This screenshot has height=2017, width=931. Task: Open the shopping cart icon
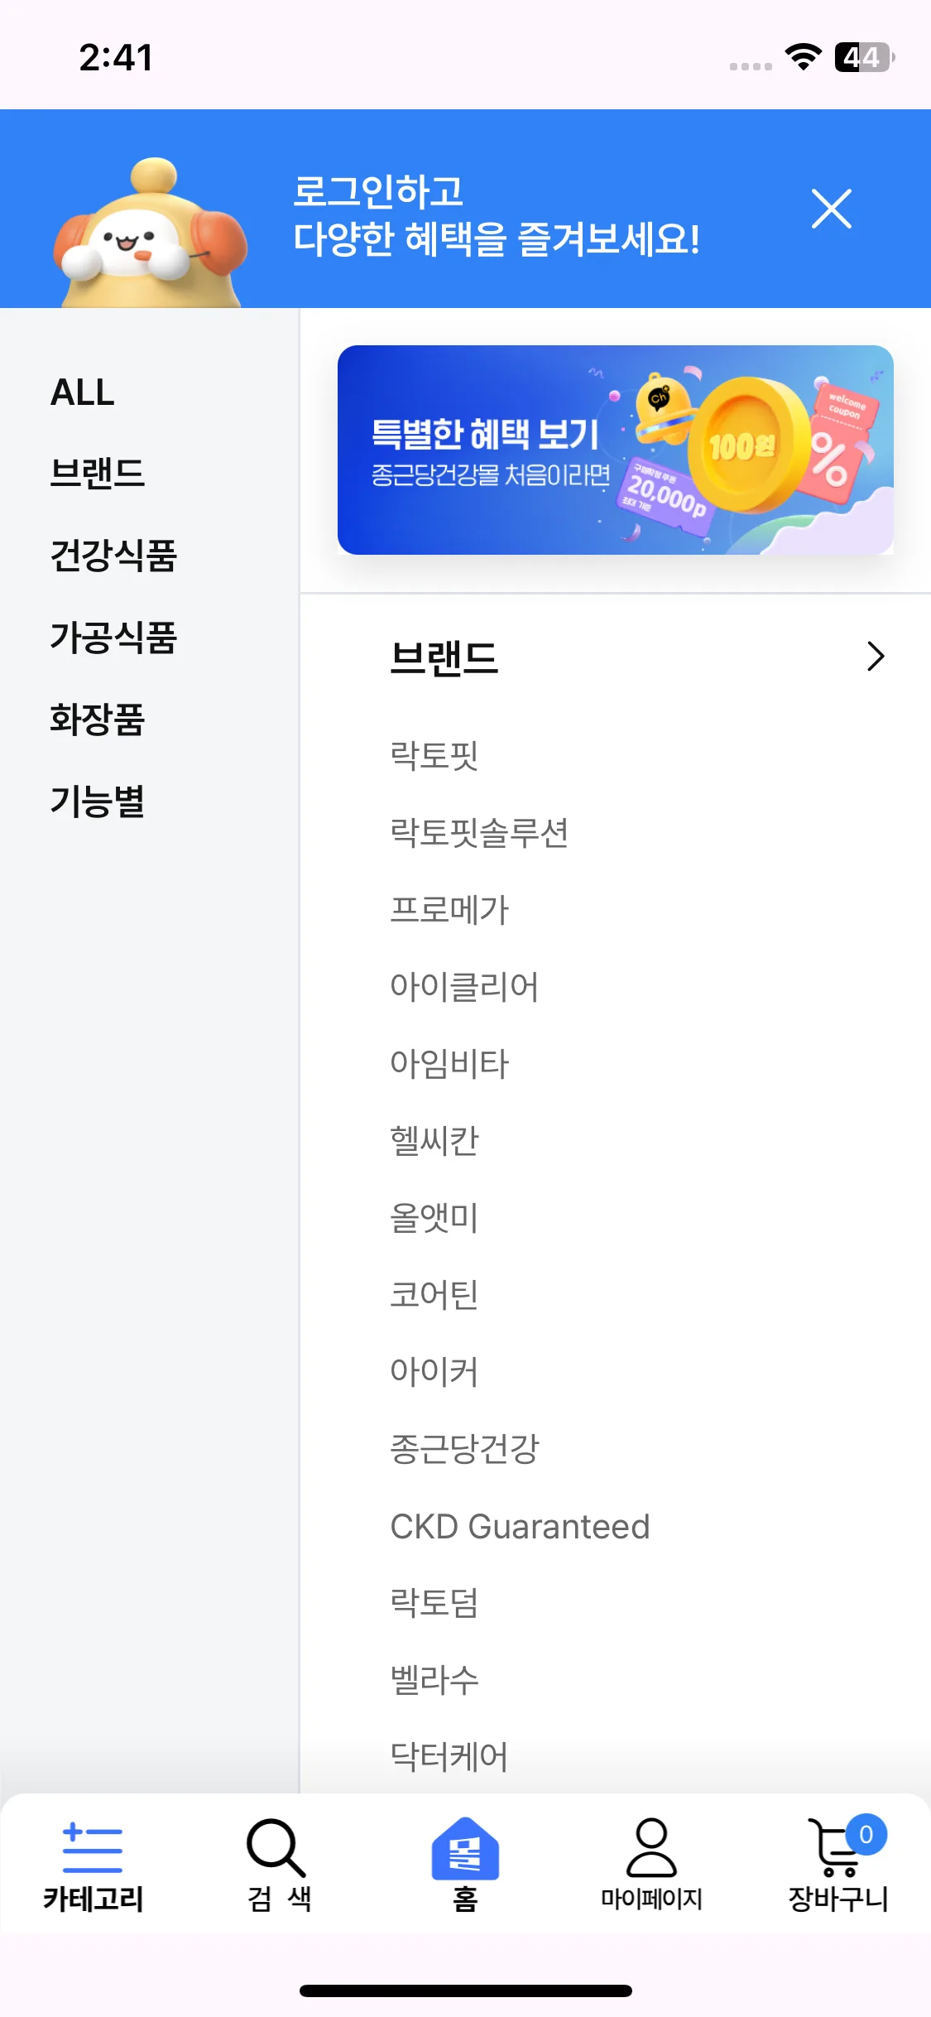pos(837,1848)
